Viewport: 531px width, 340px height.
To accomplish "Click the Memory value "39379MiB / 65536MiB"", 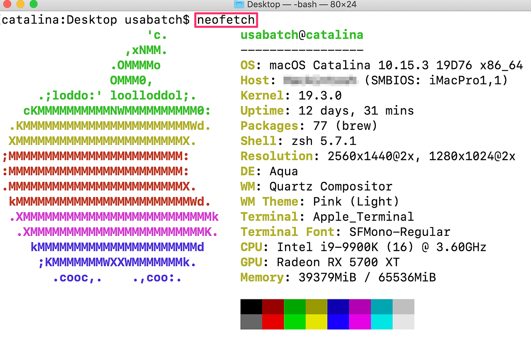I will (x=368, y=277).
